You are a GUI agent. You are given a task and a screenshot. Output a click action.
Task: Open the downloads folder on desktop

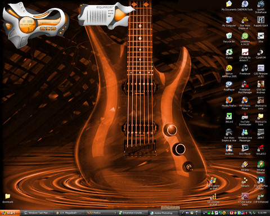pos(8,199)
